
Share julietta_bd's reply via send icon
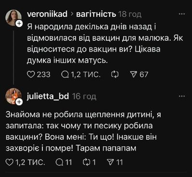(x=110, y=162)
